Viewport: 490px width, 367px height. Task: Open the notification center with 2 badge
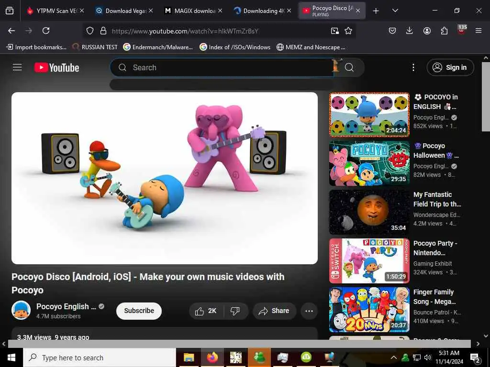click(x=475, y=358)
